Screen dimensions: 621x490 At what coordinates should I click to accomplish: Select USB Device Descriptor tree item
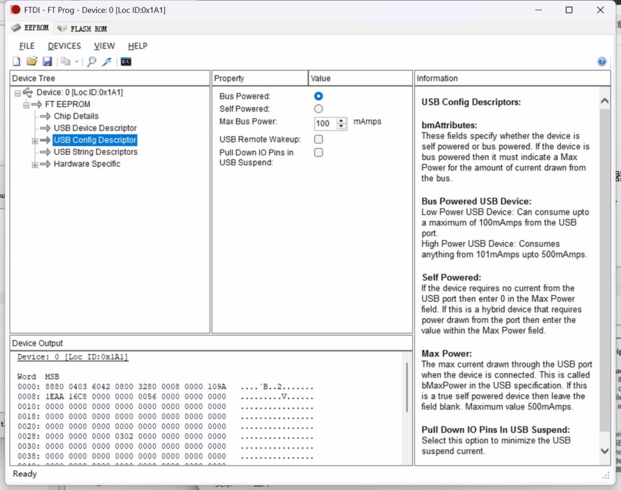[x=95, y=128]
